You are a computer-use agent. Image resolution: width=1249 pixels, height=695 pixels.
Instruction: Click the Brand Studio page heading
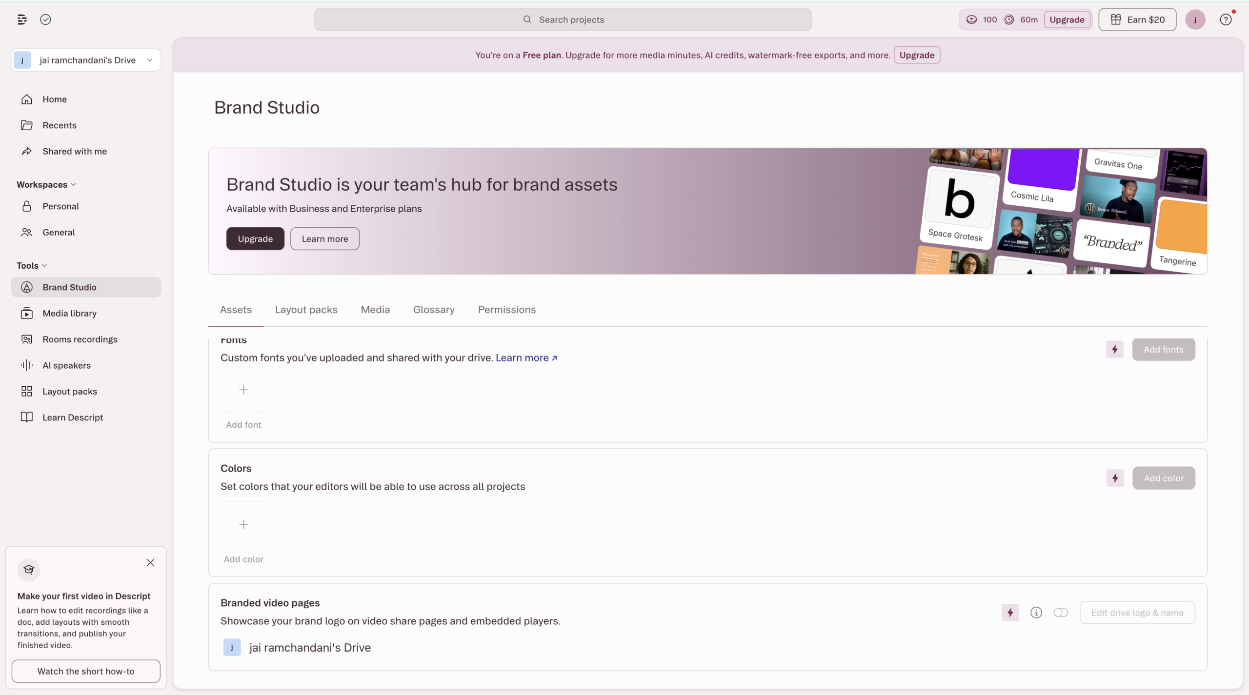click(267, 107)
